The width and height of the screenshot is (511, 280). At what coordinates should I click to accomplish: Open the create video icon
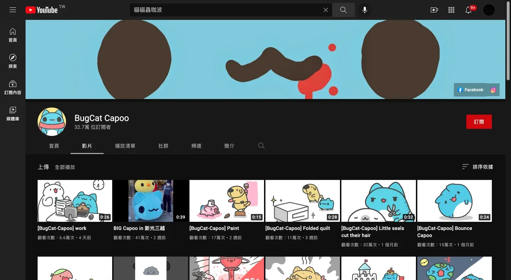pyautogui.click(x=434, y=10)
